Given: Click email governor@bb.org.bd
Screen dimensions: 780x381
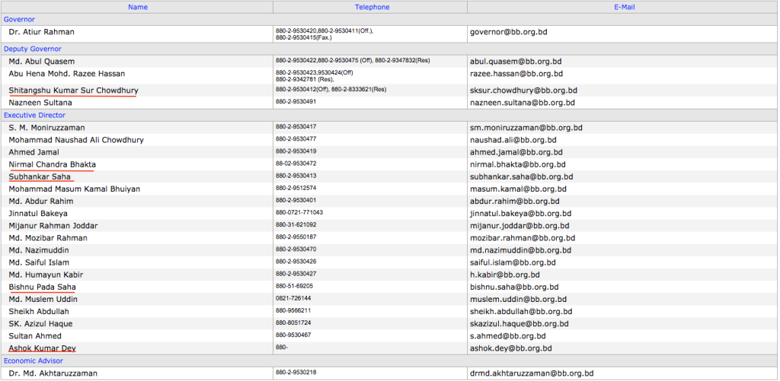Looking at the screenshot, I should (509, 32).
